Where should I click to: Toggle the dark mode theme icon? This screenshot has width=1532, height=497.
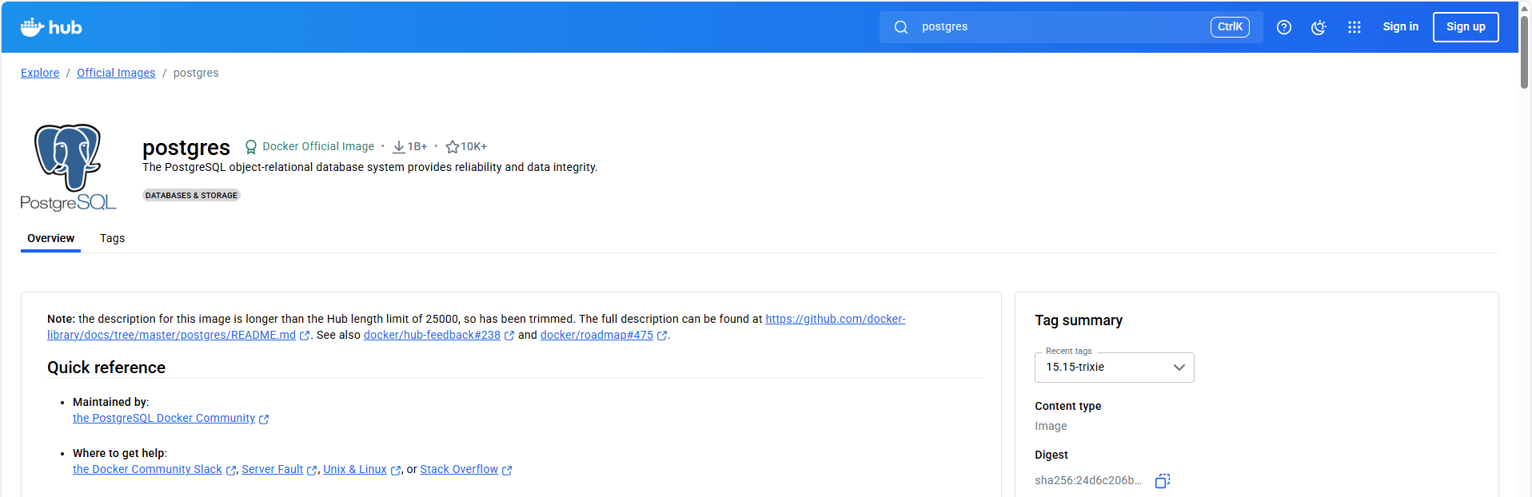pyautogui.click(x=1319, y=27)
